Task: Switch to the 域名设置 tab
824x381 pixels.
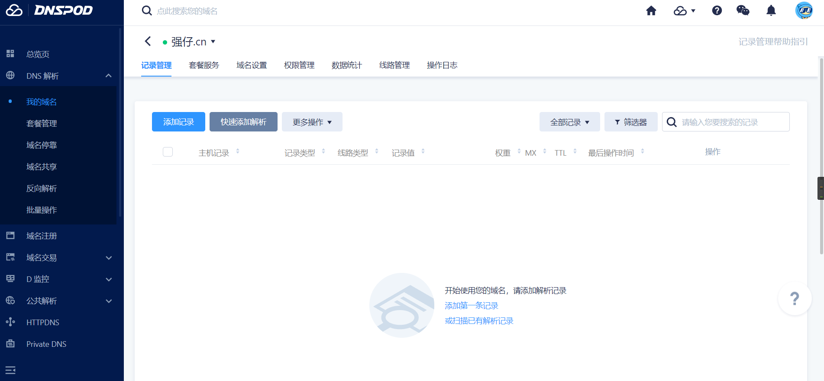Action: [x=252, y=65]
